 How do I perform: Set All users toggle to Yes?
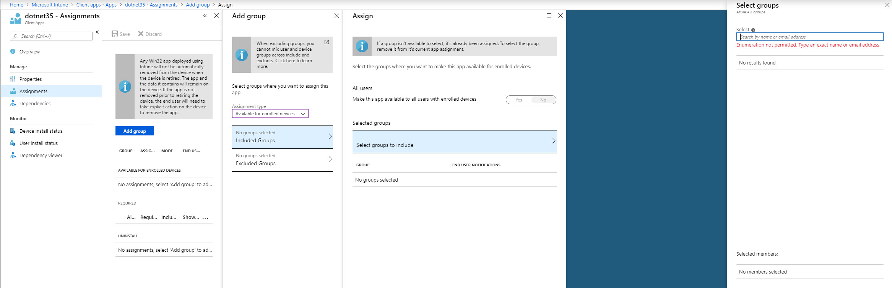pos(518,100)
